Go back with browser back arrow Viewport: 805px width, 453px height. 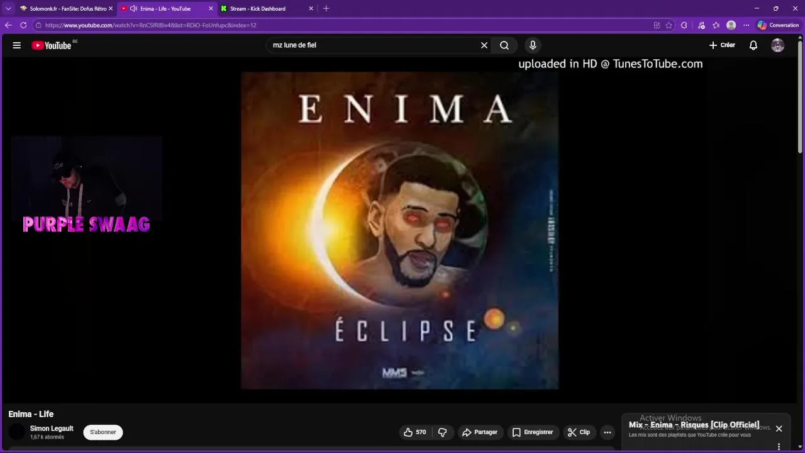[8, 25]
